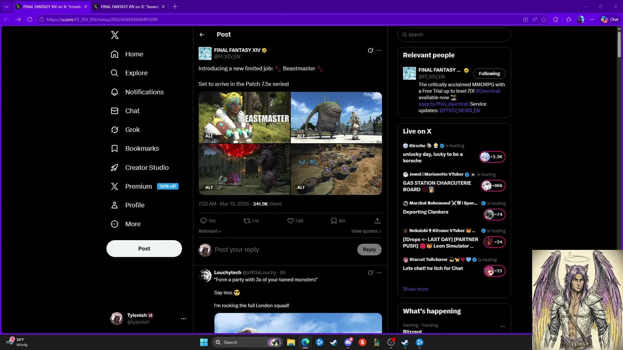Click the browser address bar URL

point(102,19)
